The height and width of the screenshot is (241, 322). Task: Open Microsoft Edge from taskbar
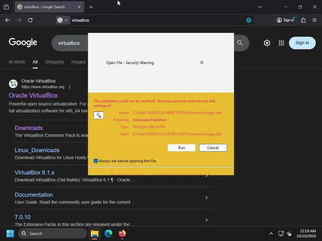coord(108,233)
